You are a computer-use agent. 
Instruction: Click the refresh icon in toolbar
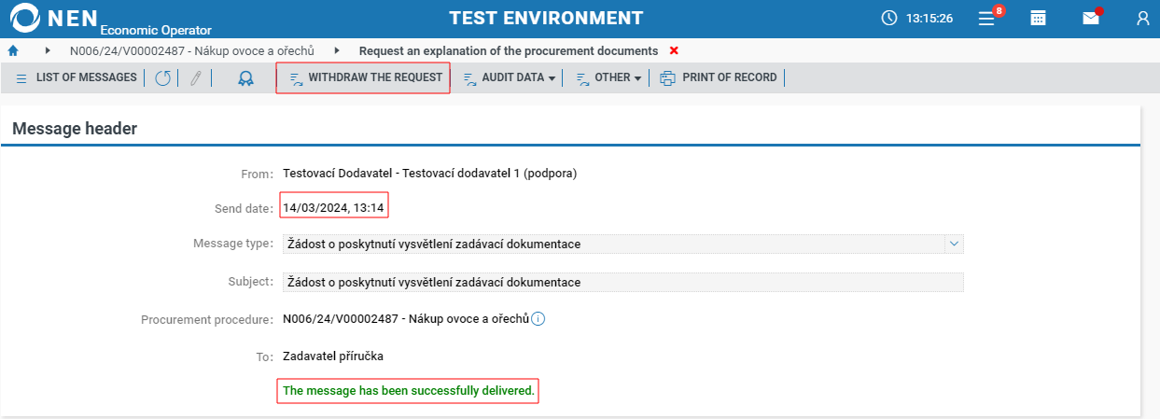163,78
